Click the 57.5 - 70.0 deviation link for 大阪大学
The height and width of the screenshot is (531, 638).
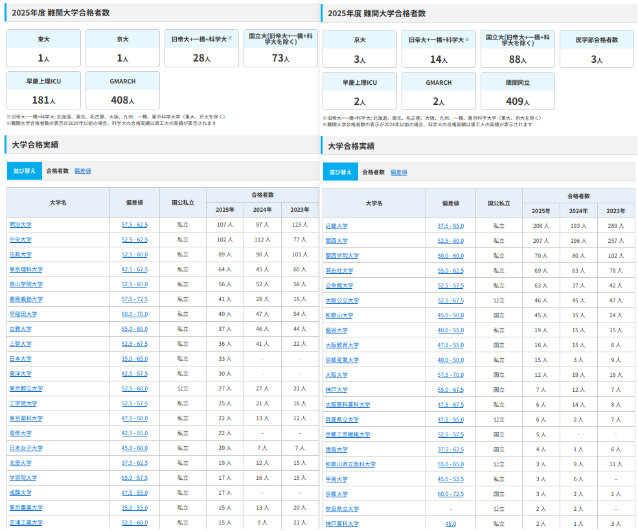tap(451, 375)
